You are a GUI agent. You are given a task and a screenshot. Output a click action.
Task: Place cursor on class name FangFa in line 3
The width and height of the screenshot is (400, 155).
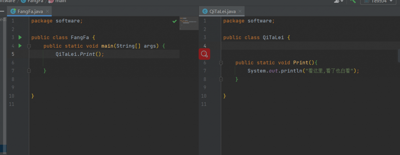click(80, 37)
